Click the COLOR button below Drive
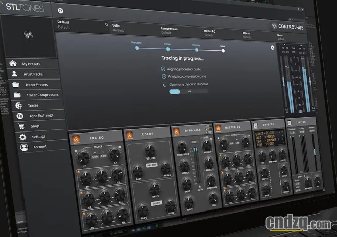337x237 pixels. tap(157, 203)
